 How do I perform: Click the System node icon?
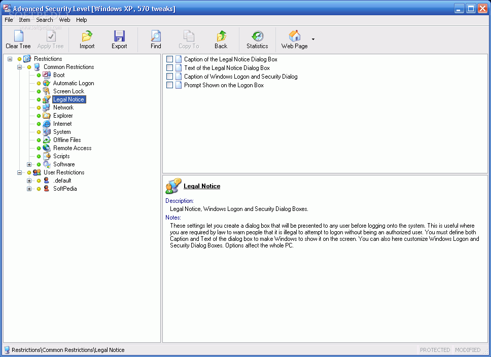[x=46, y=132]
